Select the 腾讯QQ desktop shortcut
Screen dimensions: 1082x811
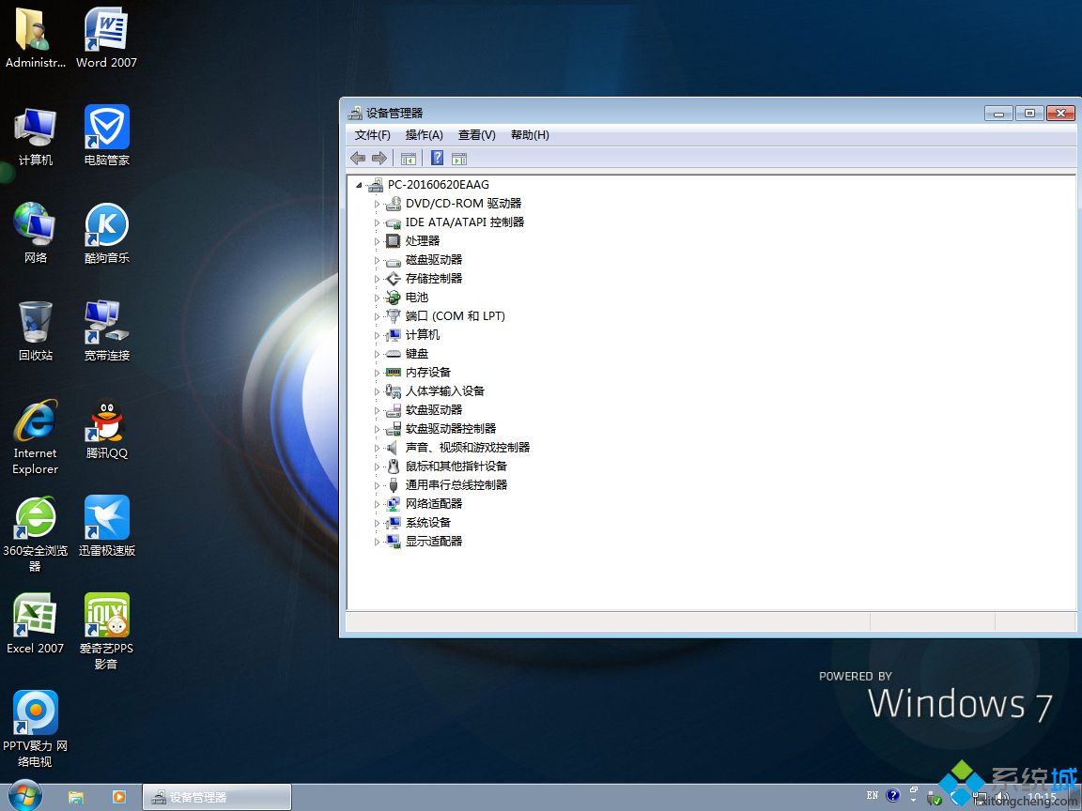click(x=106, y=430)
